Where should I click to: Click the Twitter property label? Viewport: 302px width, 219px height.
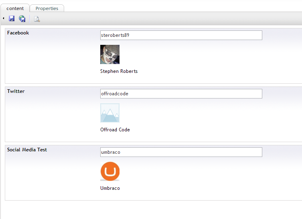(x=16, y=91)
